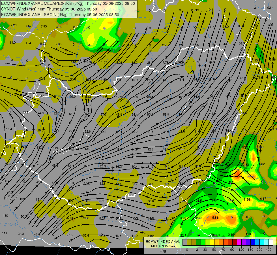Click the map value '1.62'
This screenshot has width=277, height=255.
click(262, 164)
